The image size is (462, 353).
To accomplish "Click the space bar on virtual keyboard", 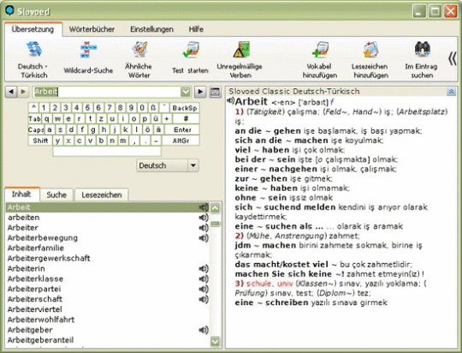I will pyautogui.click(x=107, y=152).
